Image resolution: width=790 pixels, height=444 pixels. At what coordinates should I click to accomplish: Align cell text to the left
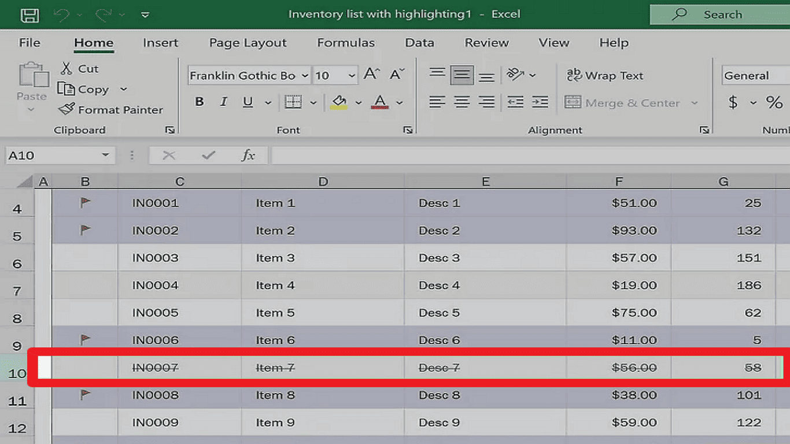(437, 102)
